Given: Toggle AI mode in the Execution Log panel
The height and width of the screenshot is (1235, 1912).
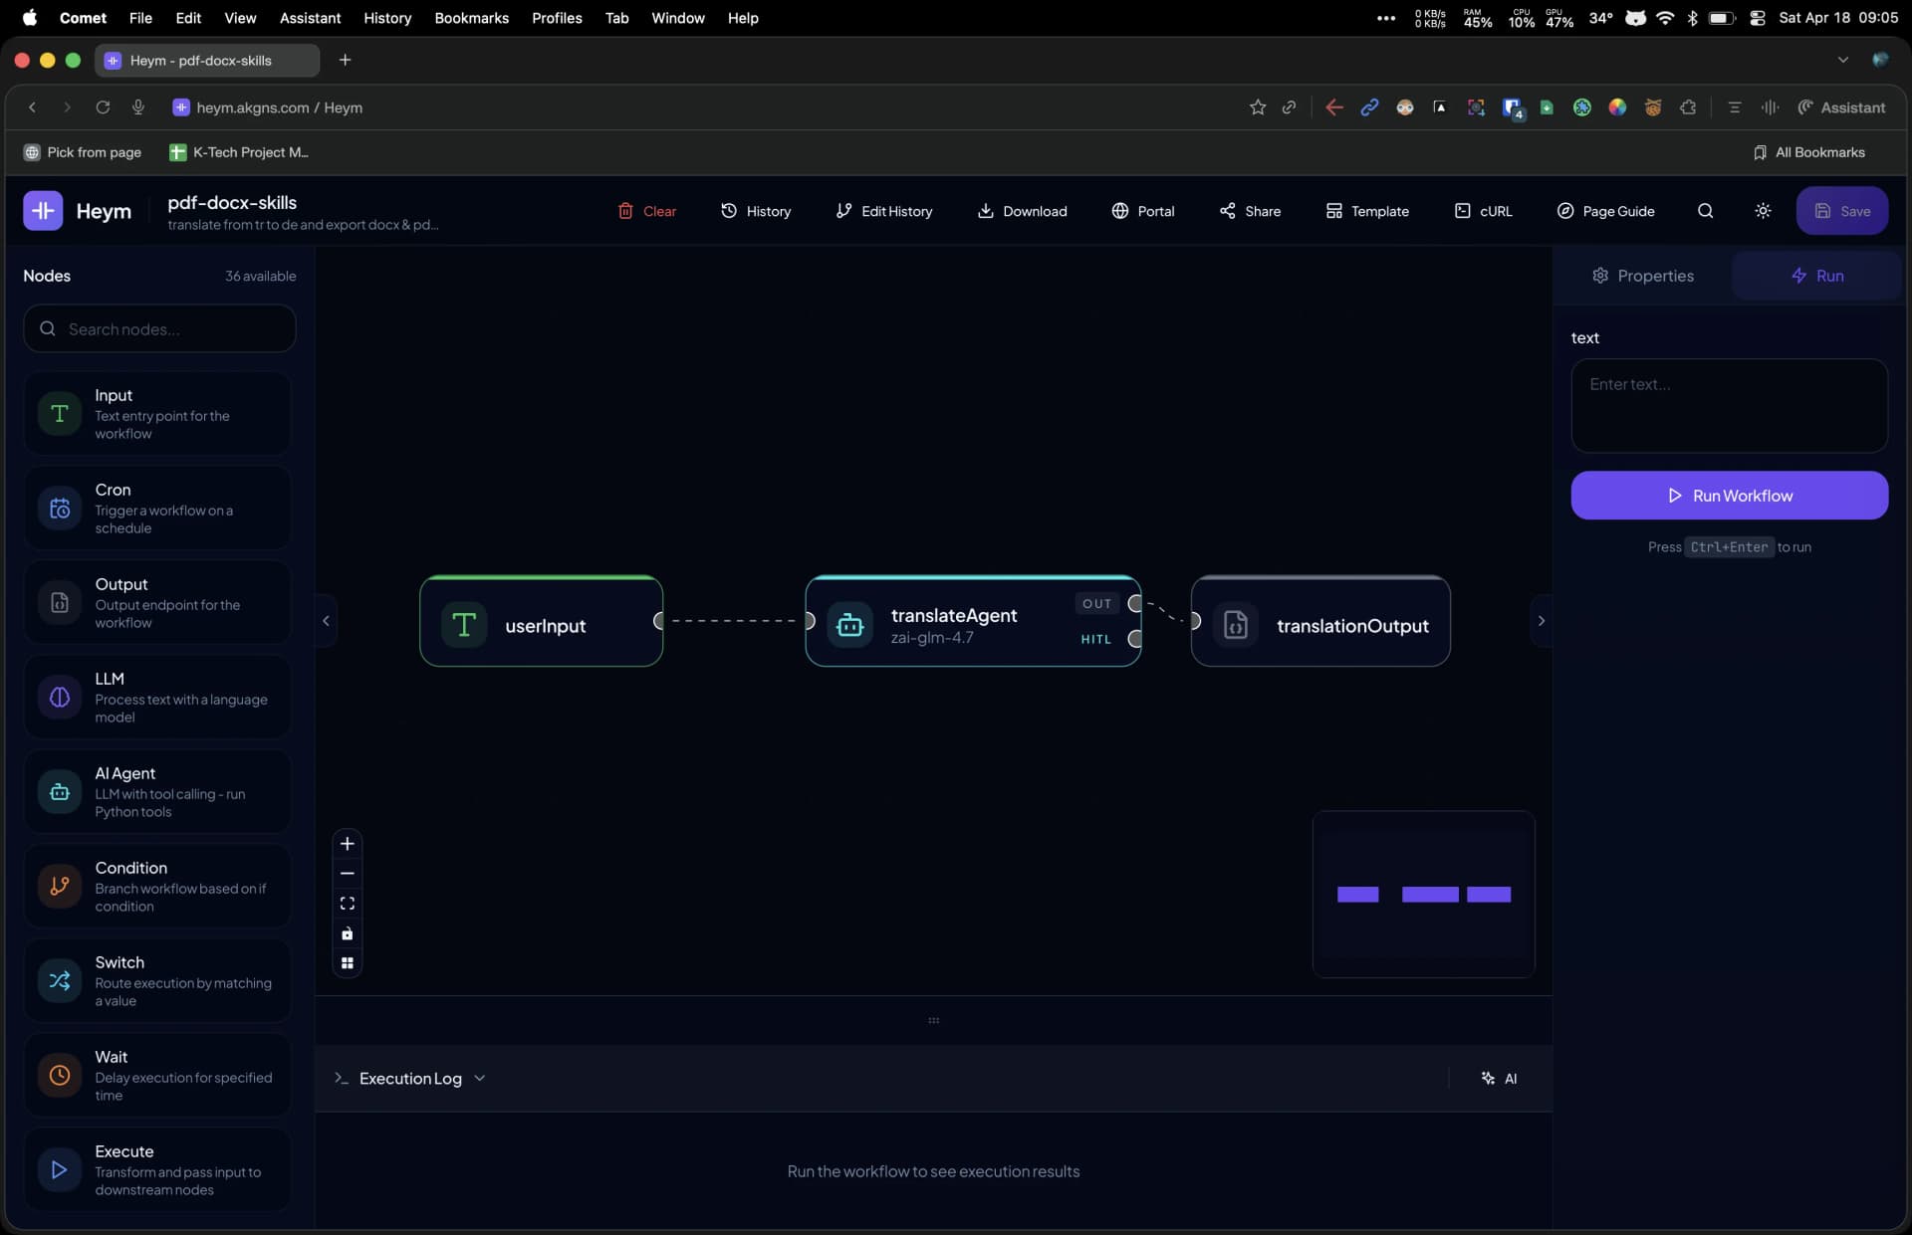Looking at the screenshot, I should pos(1499,1078).
